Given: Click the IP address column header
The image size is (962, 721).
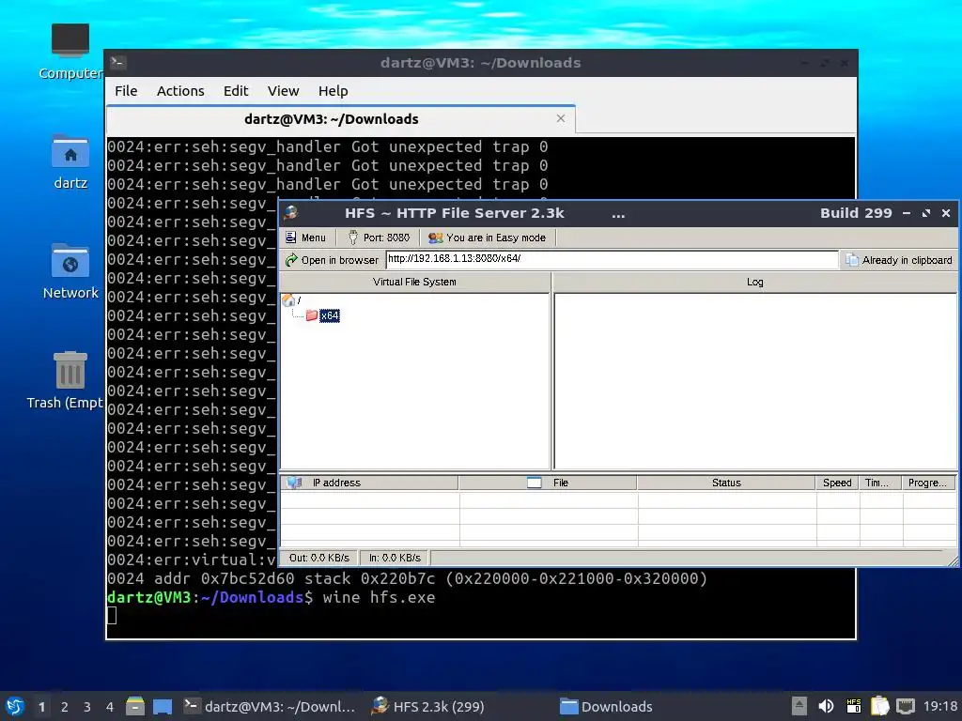Looking at the screenshot, I should click(x=369, y=483).
